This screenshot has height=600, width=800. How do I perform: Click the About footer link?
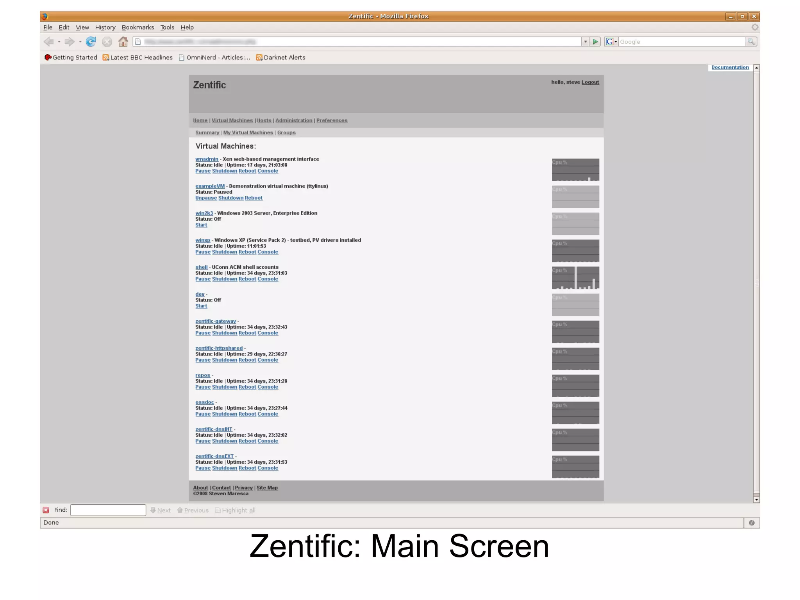[x=200, y=487]
